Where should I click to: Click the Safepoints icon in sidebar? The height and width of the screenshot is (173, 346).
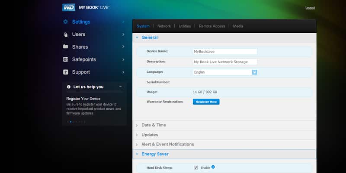65,59
